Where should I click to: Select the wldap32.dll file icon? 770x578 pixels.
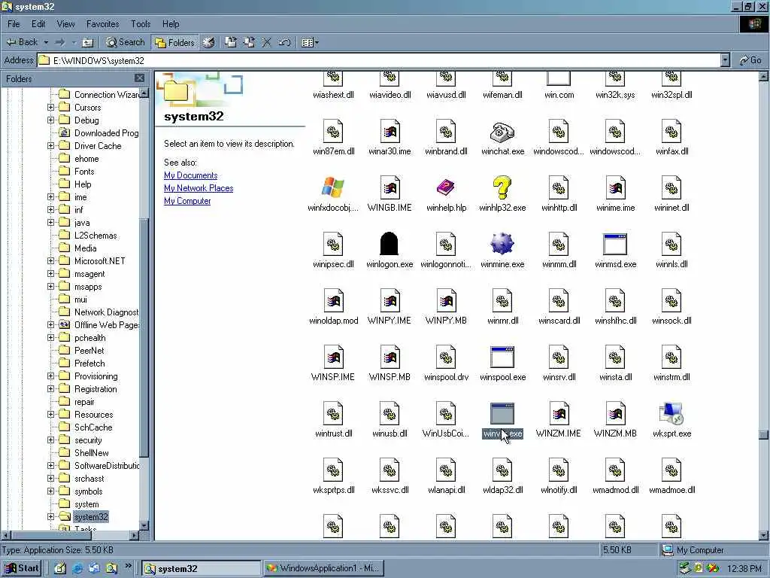(x=502, y=470)
